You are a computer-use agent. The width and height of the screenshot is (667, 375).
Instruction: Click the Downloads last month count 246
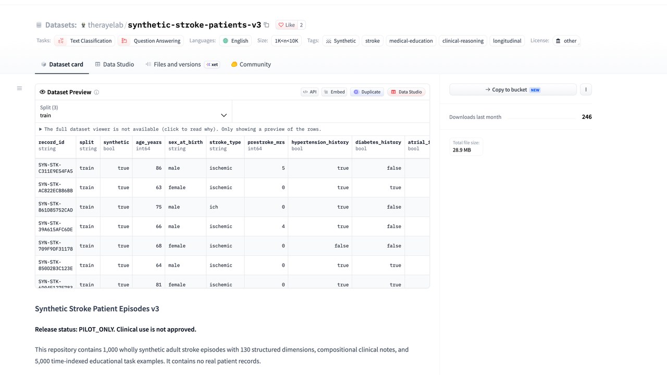point(587,117)
